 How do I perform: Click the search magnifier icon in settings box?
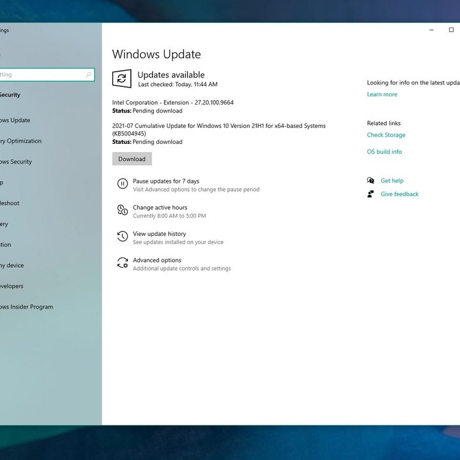pos(88,75)
